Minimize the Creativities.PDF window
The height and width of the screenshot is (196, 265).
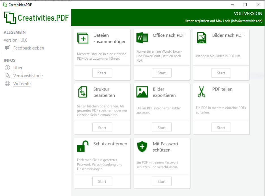tap(232, 5)
